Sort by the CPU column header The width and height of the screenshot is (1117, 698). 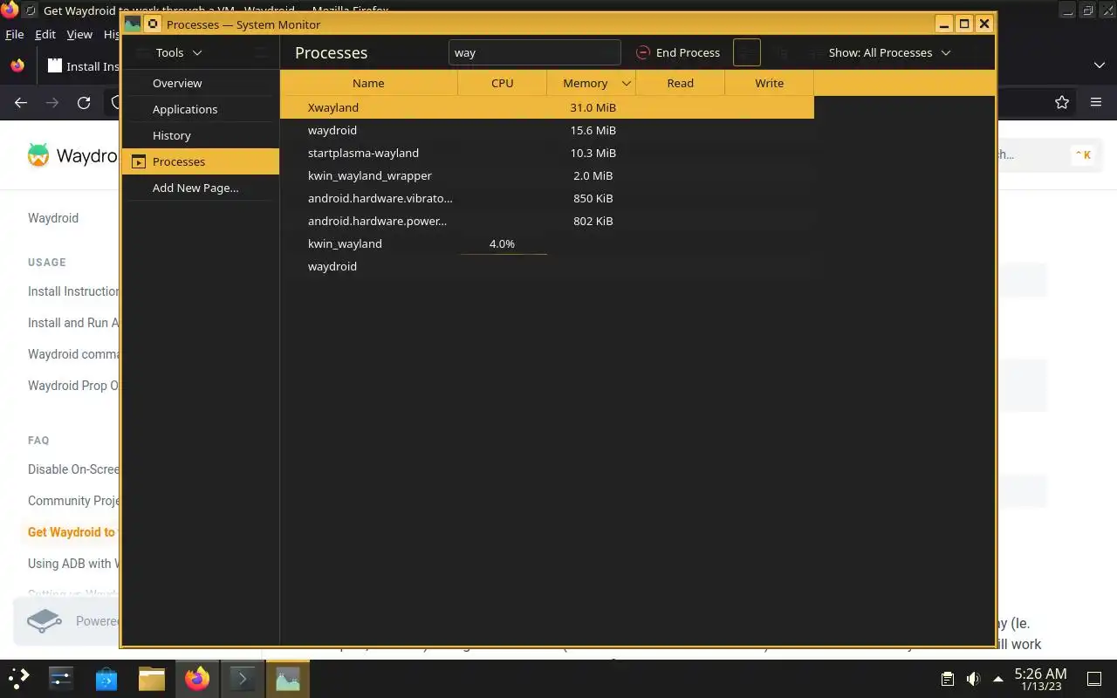503,83
